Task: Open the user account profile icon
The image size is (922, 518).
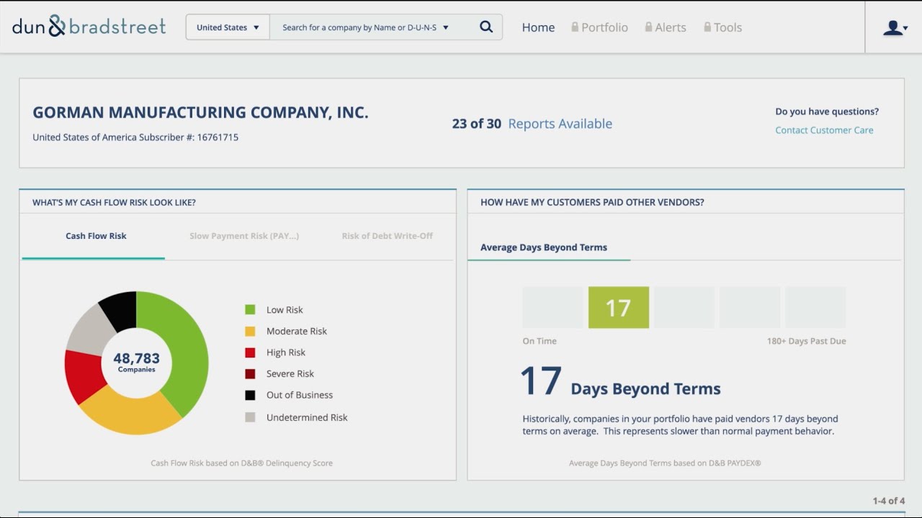Action: click(x=894, y=27)
